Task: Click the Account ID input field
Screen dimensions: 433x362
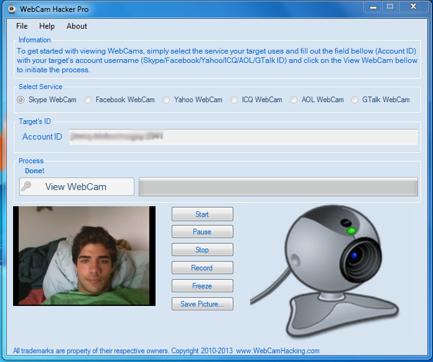Action: click(x=243, y=137)
